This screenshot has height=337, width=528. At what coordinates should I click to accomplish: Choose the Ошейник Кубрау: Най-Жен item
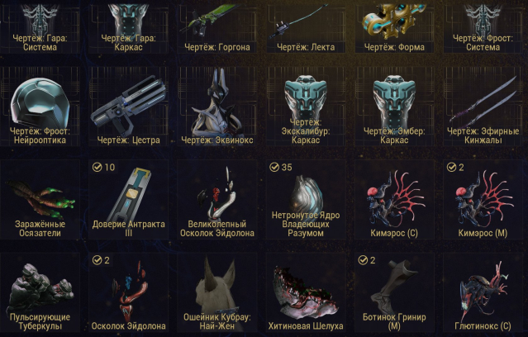(x=217, y=292)
